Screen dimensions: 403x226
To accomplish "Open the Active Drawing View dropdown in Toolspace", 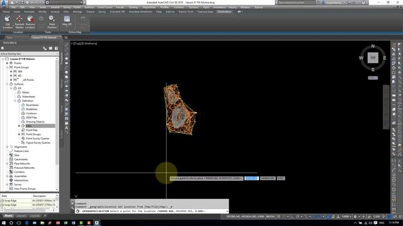I will point(30,54).
